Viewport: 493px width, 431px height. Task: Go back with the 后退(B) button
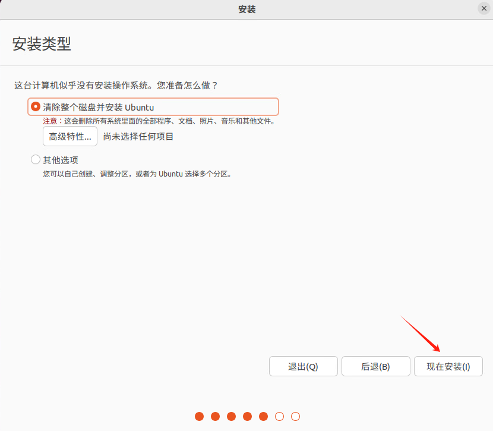376,366
